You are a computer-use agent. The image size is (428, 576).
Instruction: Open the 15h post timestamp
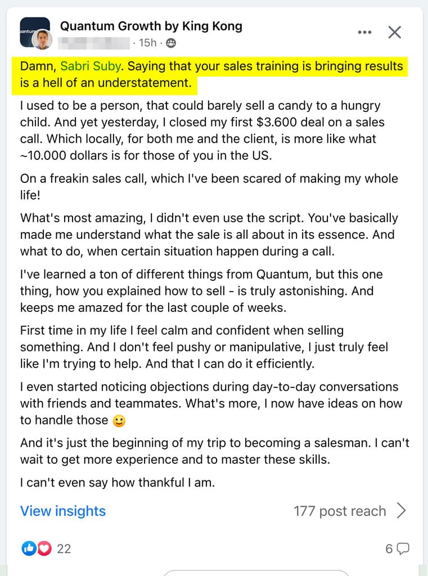(x=147, y=43)
